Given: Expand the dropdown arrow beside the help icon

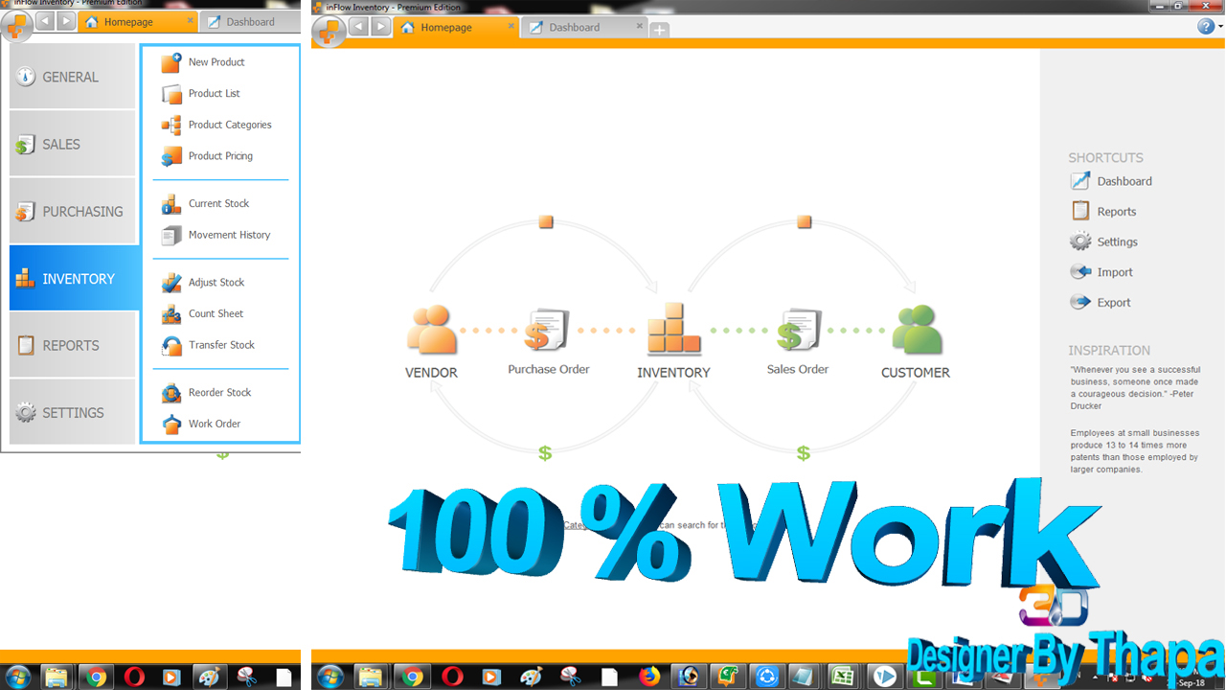Looking at the screenshot, I should click(x=1219, y=27).
